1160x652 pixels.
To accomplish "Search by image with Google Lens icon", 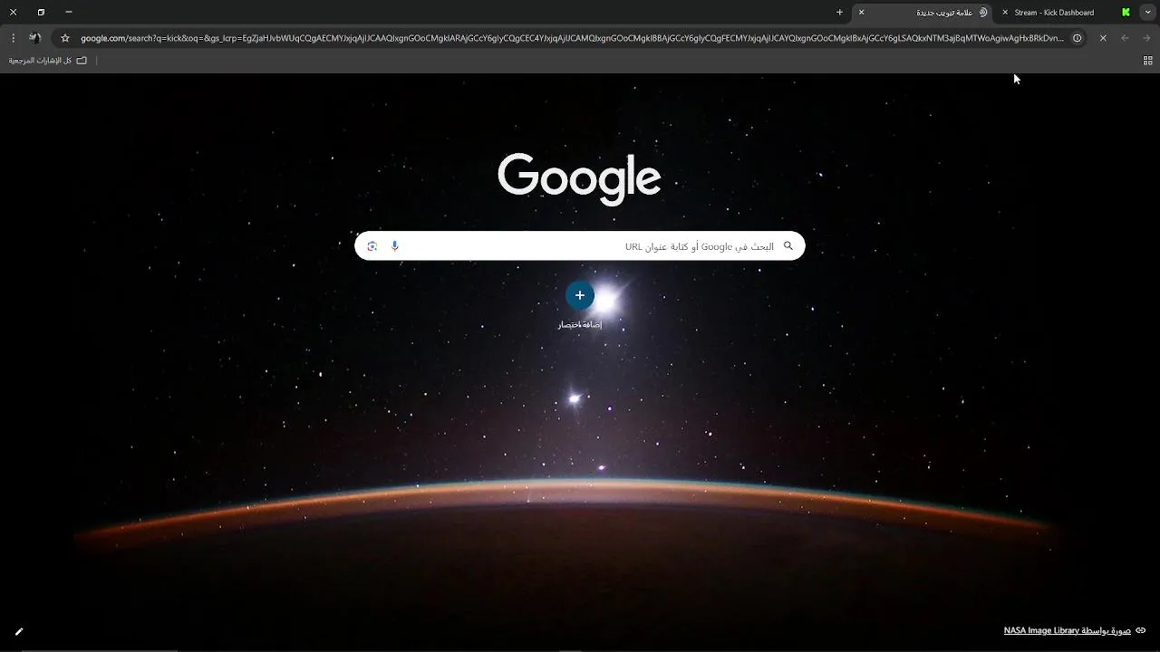I will coord(372,245).
